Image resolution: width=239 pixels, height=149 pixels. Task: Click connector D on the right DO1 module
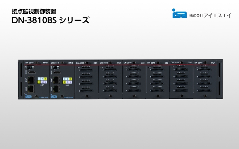(x=205, y=90)
